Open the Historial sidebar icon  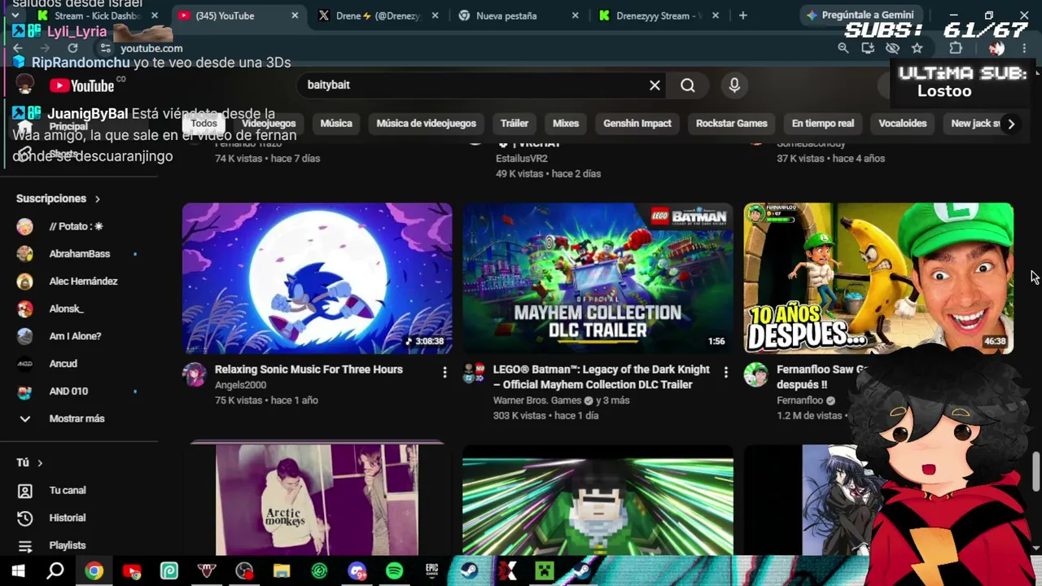25,518
